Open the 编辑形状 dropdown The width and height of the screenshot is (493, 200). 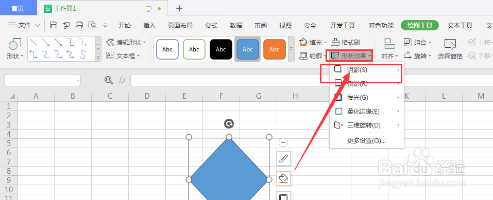click(x=126, y=42)
